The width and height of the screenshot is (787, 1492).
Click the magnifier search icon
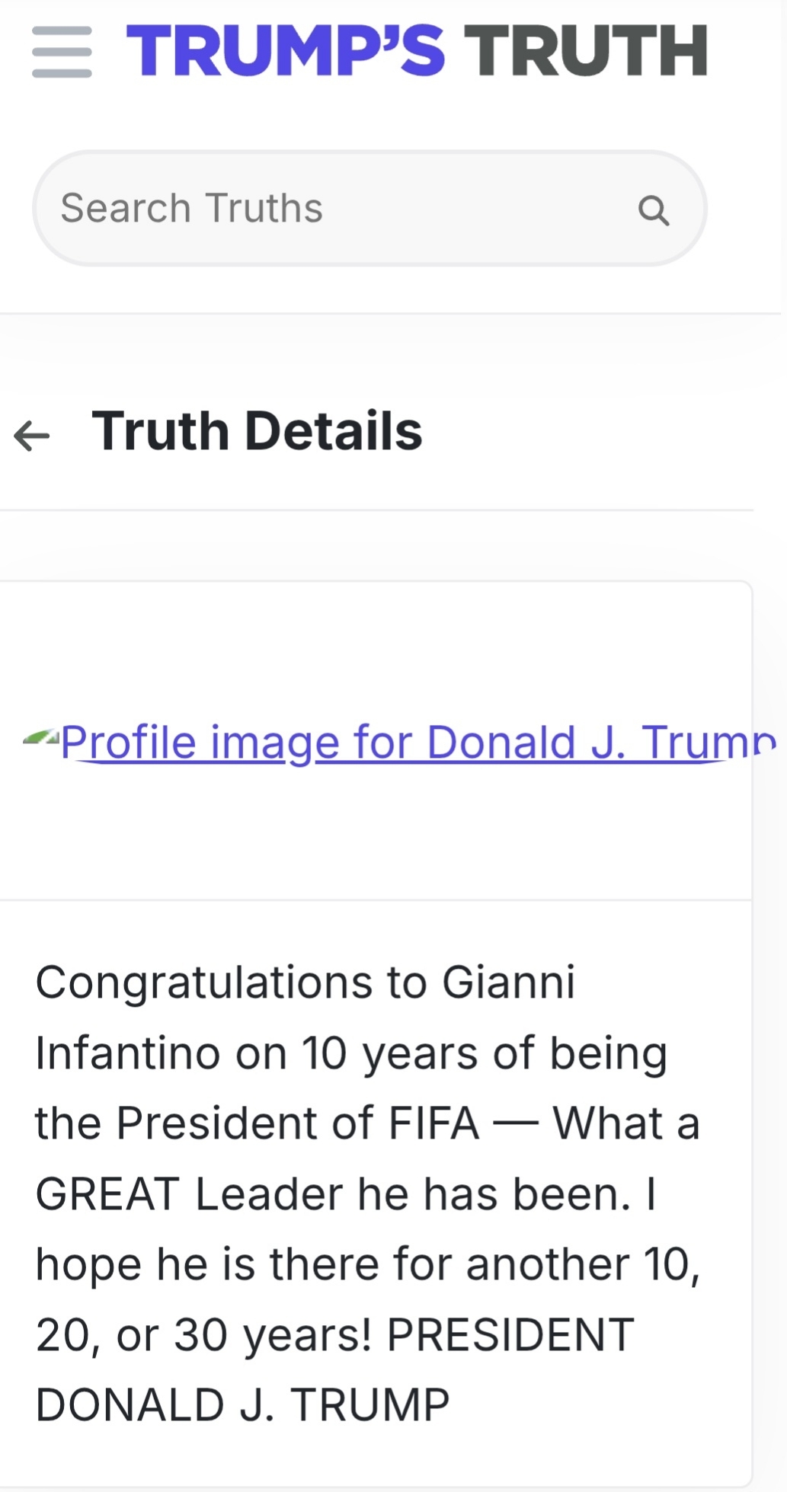[x=653, y=209]
